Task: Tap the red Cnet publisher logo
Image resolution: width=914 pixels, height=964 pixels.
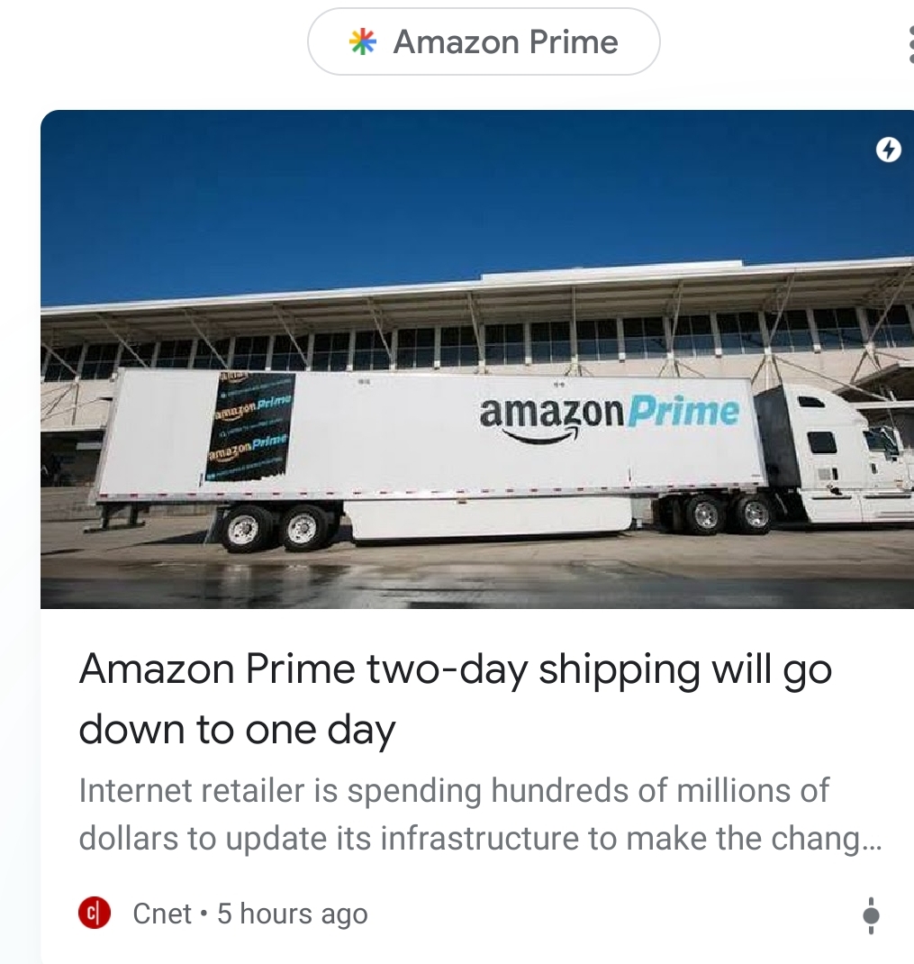Action: pos(94,913)
